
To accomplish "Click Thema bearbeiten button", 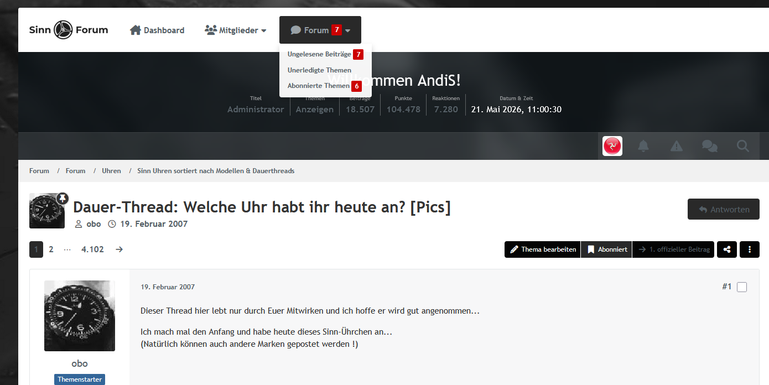I will click(x=542, y=249).
